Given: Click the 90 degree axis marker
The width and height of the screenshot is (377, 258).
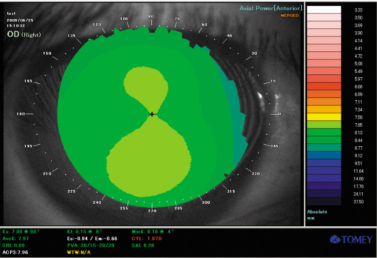Looking at the screenshot, I should pos(151,17).
